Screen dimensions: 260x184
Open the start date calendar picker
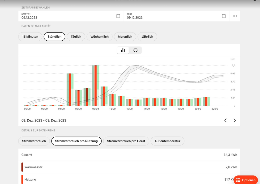[x=118, y=16]
